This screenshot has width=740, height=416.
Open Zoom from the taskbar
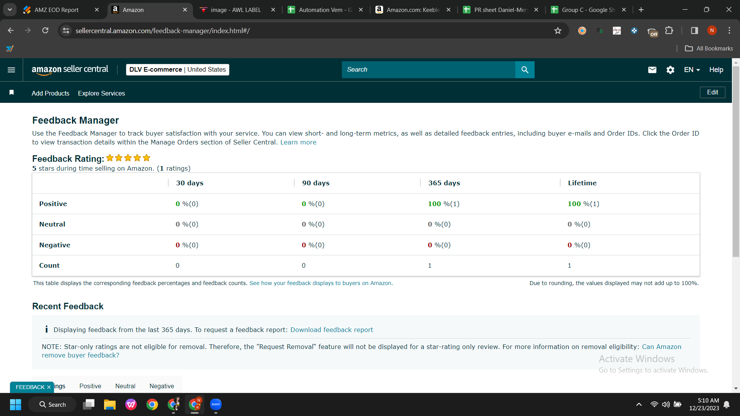(216, 404)
